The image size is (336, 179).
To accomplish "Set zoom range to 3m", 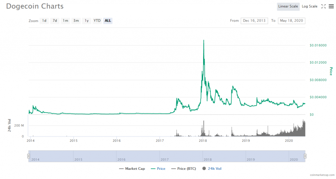I will pos(76,21).
